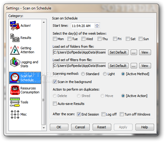Select the 'Action!' category label

[26, 26]
